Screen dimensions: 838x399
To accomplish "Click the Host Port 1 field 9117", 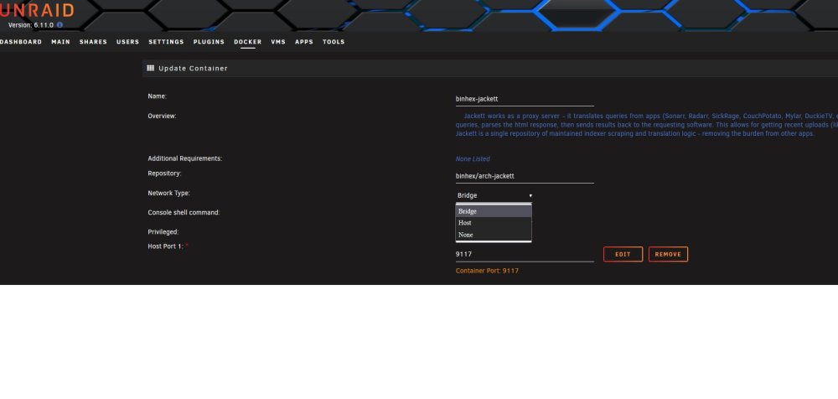I will (525, 255).
